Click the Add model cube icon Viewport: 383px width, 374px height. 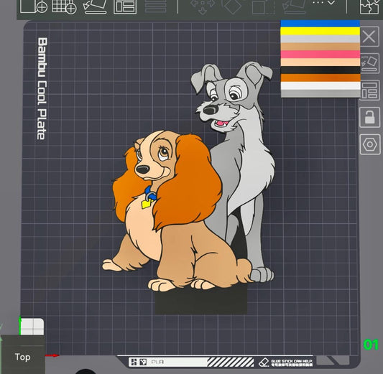[x=34, y=6]
